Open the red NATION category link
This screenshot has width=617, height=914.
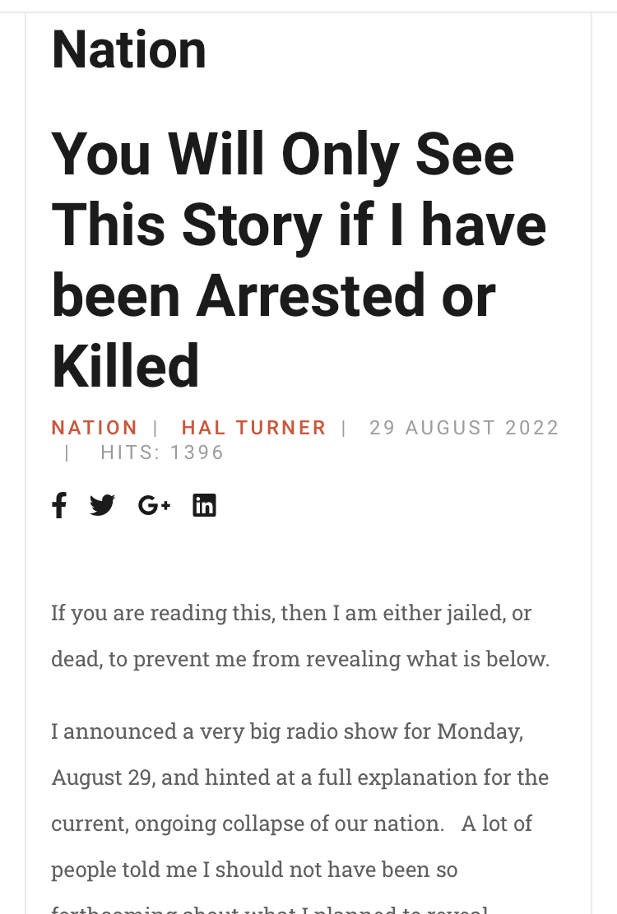[x=95, y=428]
